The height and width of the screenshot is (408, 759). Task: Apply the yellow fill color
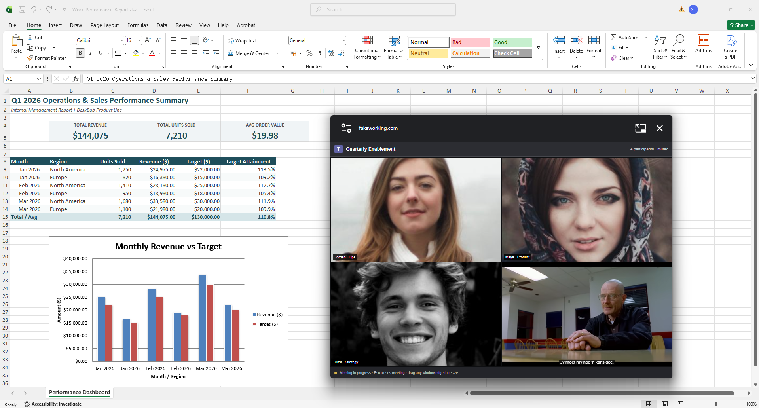136,53
